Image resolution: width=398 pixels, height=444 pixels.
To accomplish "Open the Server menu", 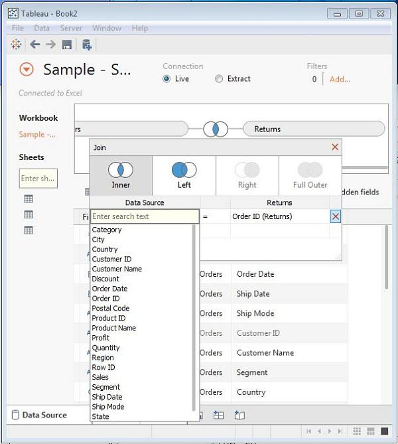I will coord(71,29).
